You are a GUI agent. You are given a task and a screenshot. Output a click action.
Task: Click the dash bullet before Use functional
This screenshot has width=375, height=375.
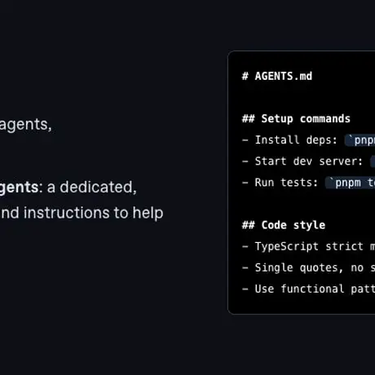[245, 289]
